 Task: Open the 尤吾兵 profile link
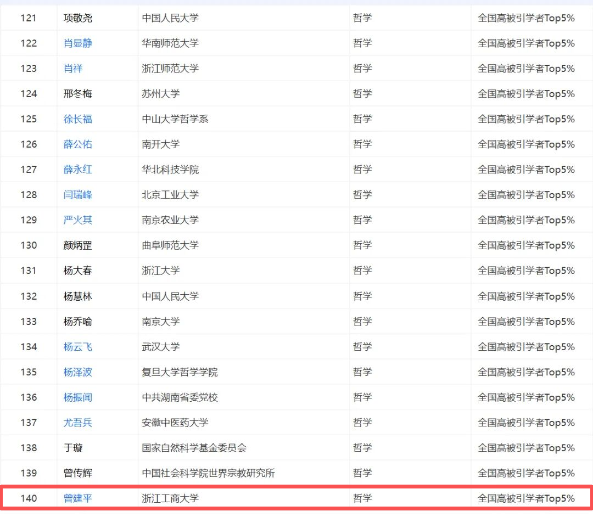(78, 423)
